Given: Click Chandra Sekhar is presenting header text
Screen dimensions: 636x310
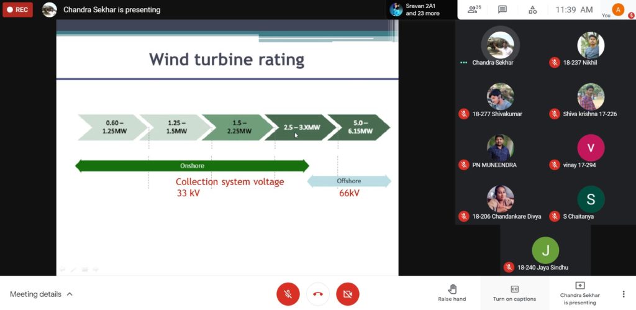Looking at the screenshot, I should click(x=112, y=10).
